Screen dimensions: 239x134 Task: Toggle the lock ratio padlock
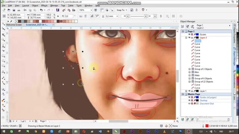[x=58, y=16]
